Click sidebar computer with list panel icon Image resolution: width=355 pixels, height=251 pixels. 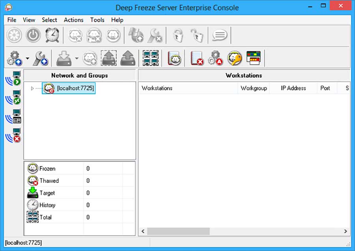[x=13, y=116]
